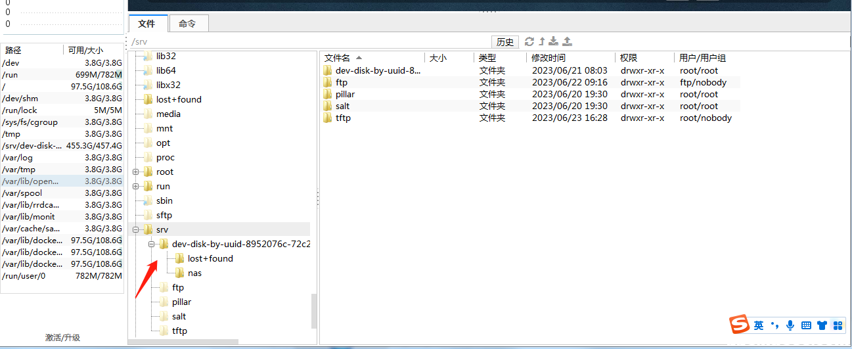This screenshot has height=349, width=852.
Task: Expand the run folder tree node
Action: coord(136,187)
